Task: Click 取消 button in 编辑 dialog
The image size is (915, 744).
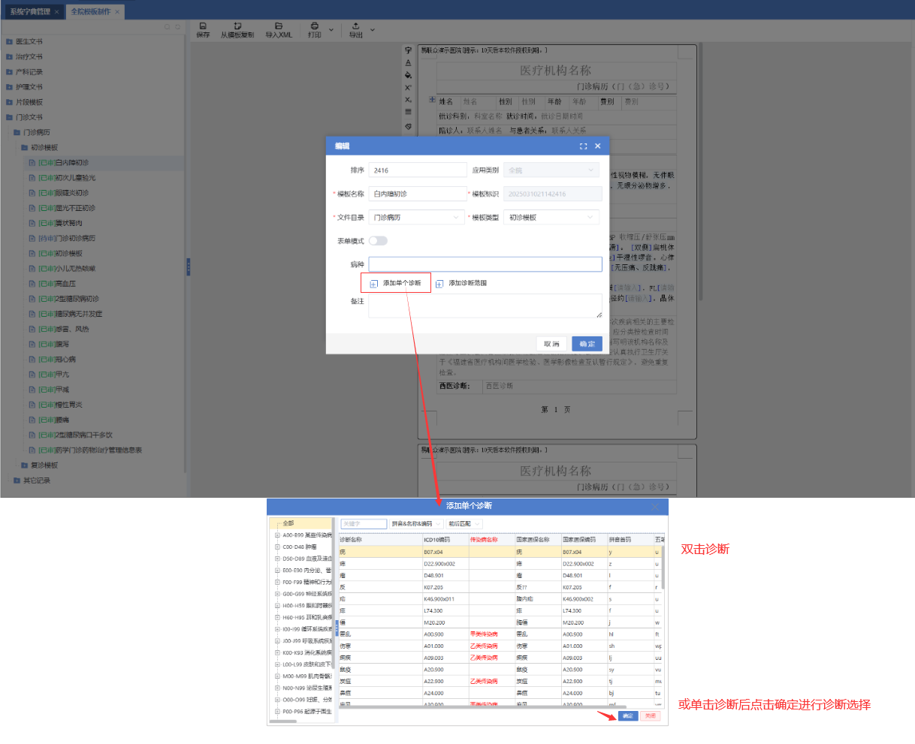Action: coord(551,344)
